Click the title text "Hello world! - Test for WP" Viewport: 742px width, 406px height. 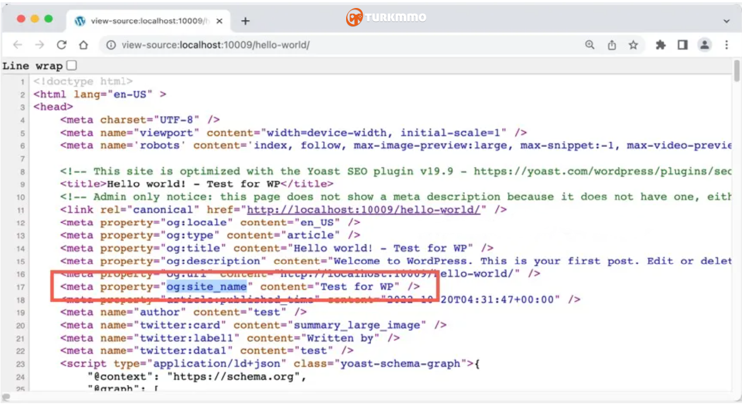tap(193, 184)
